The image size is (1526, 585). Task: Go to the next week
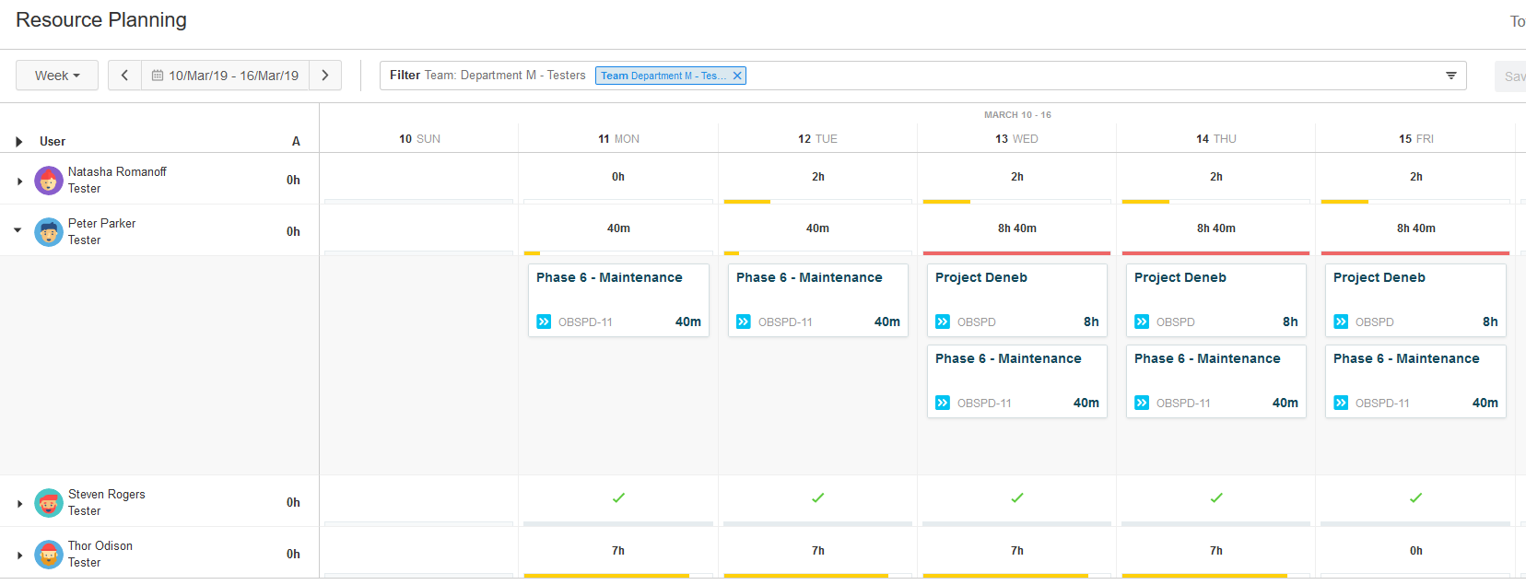tap(325, 76)
